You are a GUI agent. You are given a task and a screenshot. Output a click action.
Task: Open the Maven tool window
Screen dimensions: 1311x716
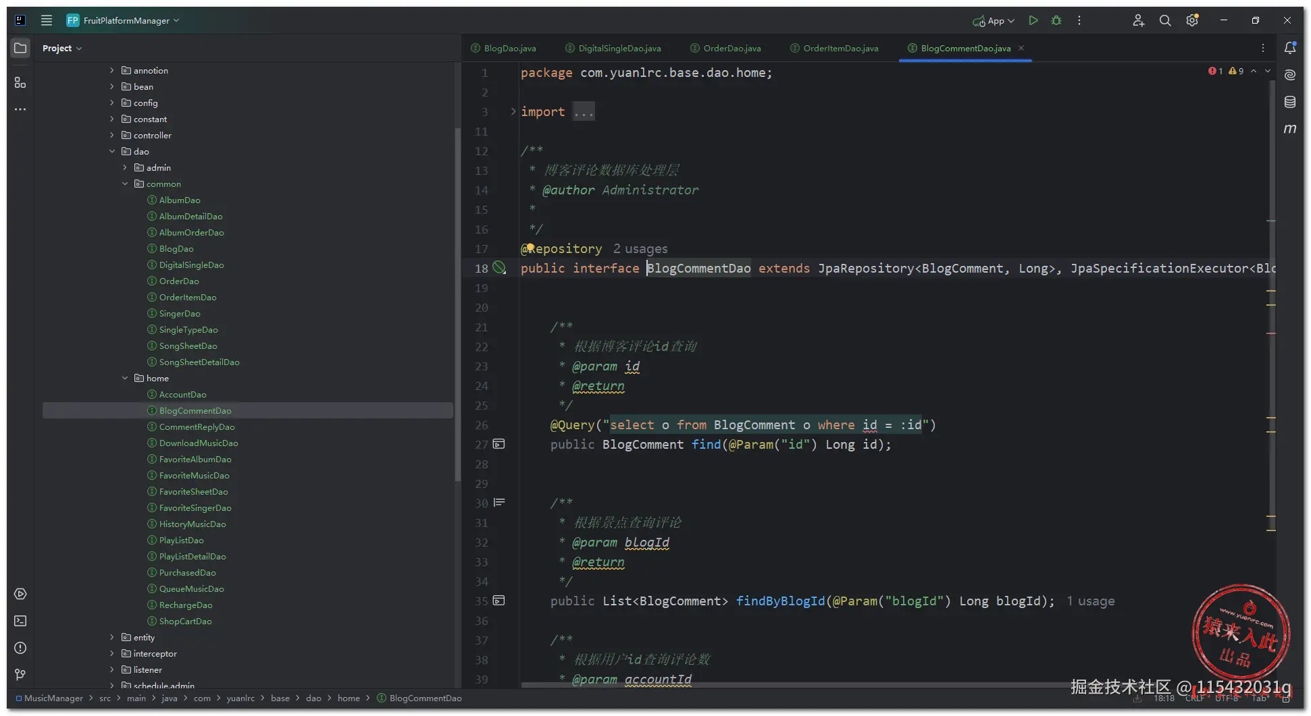[1290, 129]
